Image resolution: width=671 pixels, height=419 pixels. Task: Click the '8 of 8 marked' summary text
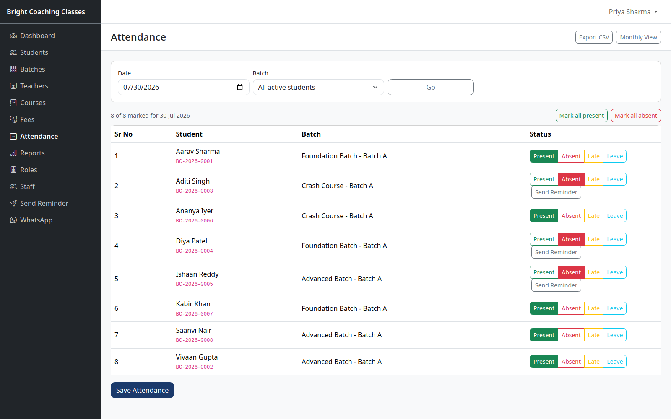pos(150,116)
